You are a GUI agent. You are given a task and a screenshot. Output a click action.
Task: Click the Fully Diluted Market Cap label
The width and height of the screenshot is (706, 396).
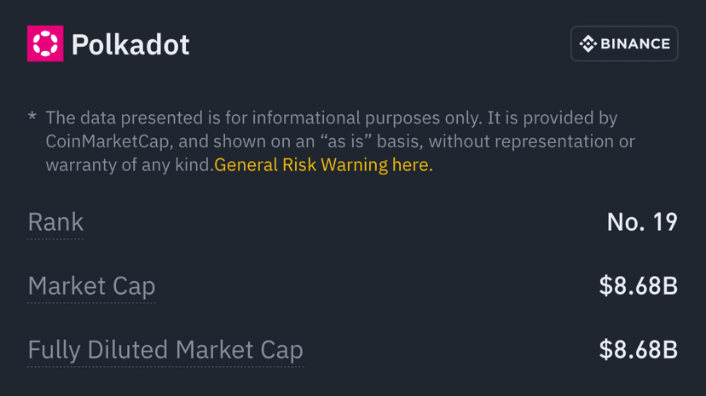[165, 350]
